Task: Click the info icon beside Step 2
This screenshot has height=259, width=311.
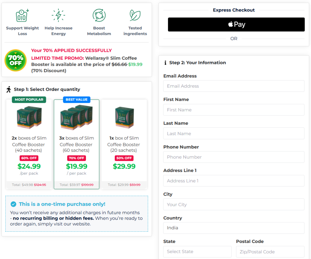Action: 165,63
